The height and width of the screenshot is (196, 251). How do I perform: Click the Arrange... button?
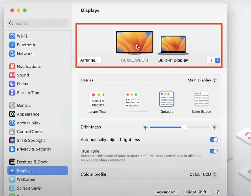[x=89, y=60]
